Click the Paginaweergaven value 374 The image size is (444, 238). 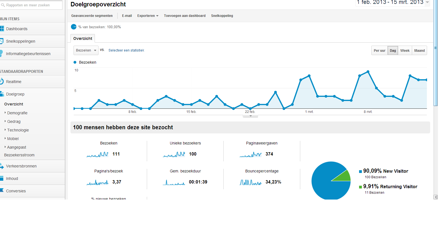pyautogui.click(x=269, y=154)
